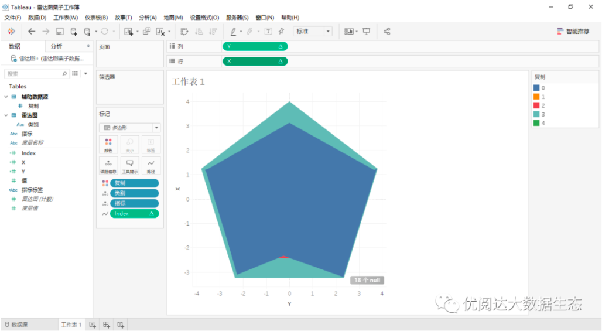Click the Detail card in Marks
Image resolution: width=602 pixels, height=331 pixels.
point(108,166)
